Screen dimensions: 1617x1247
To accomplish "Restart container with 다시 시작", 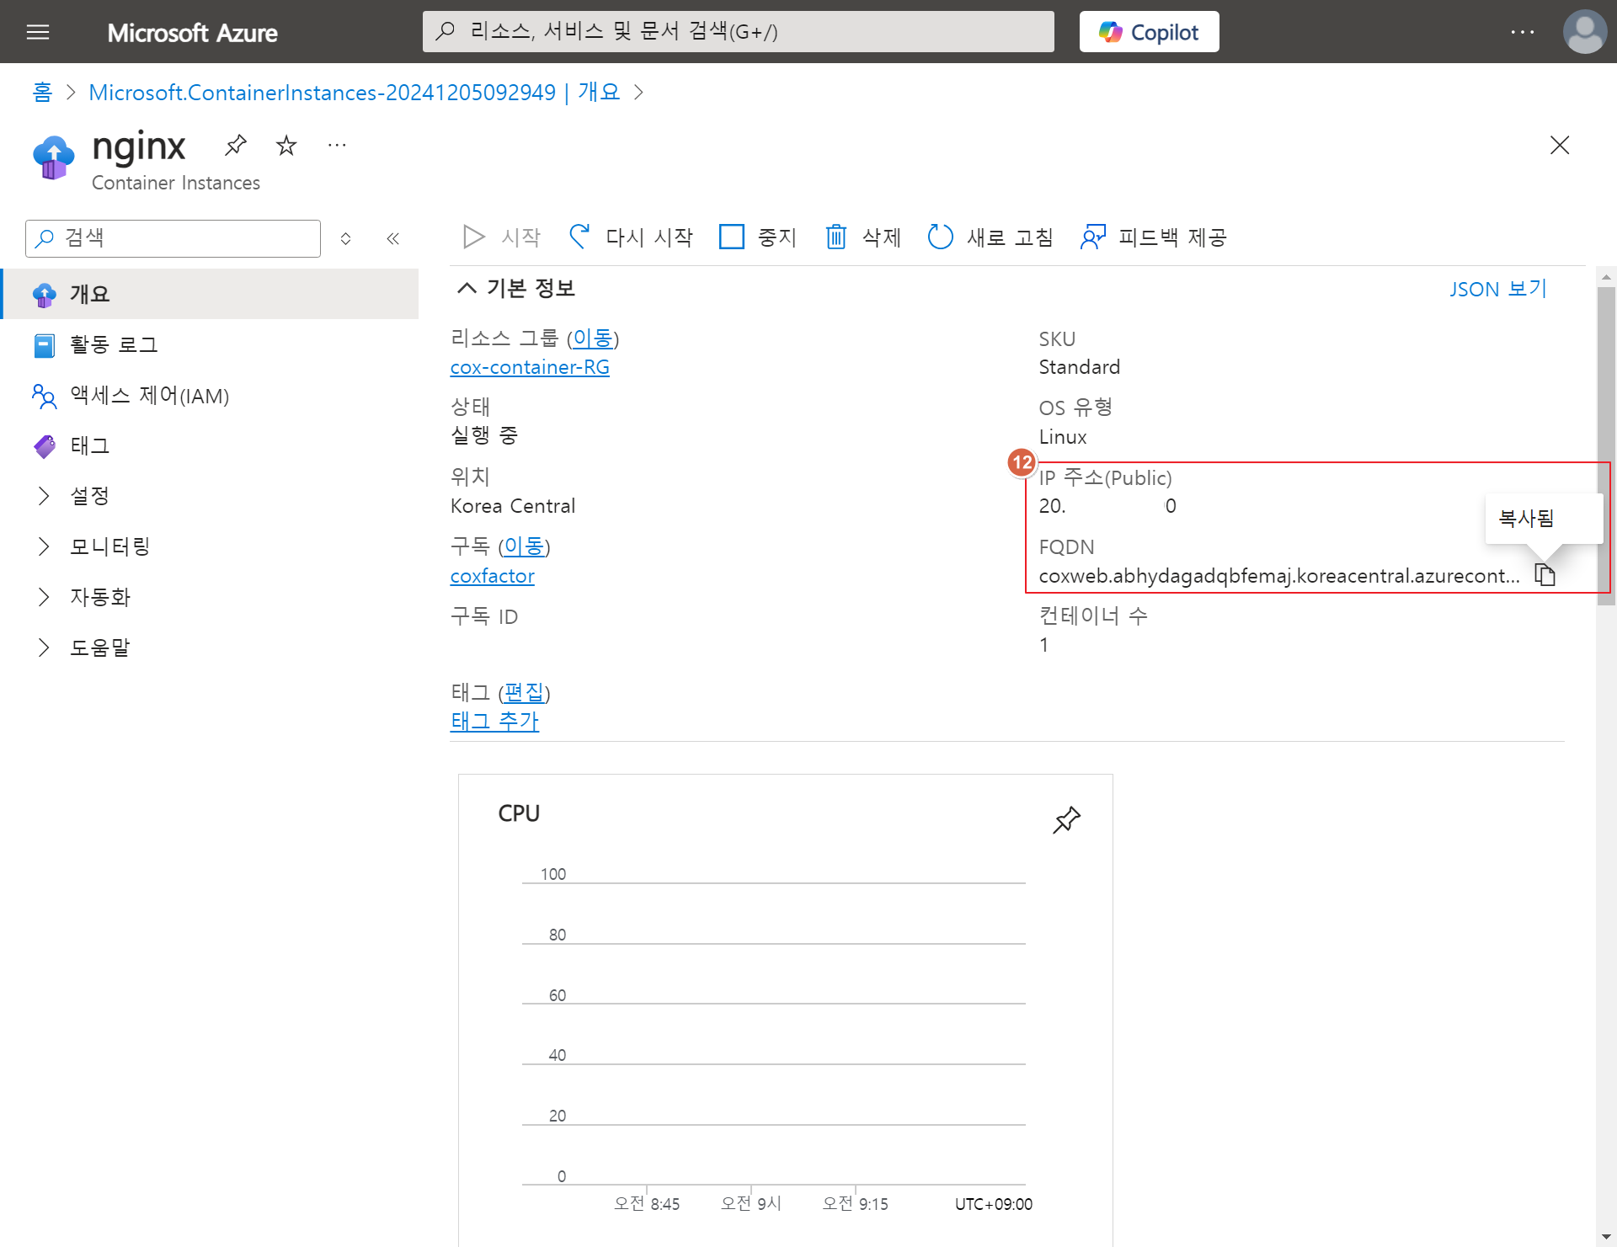I will [632, 237].
